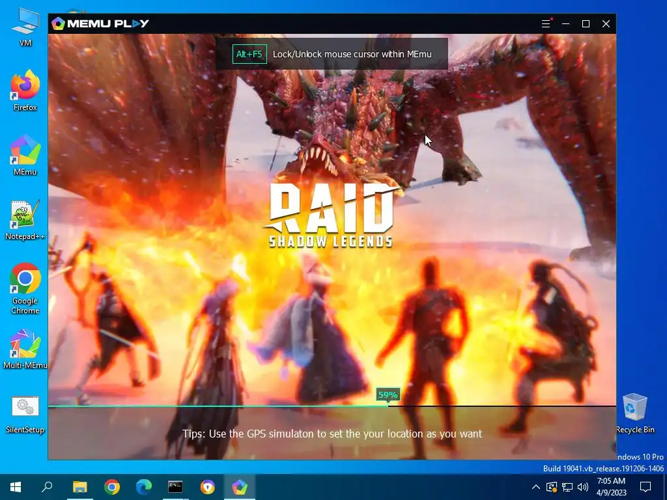This screenshot has height=500, width=667.
Task: Switch to Command Prompt in taskbar
Action: (175, 487)
